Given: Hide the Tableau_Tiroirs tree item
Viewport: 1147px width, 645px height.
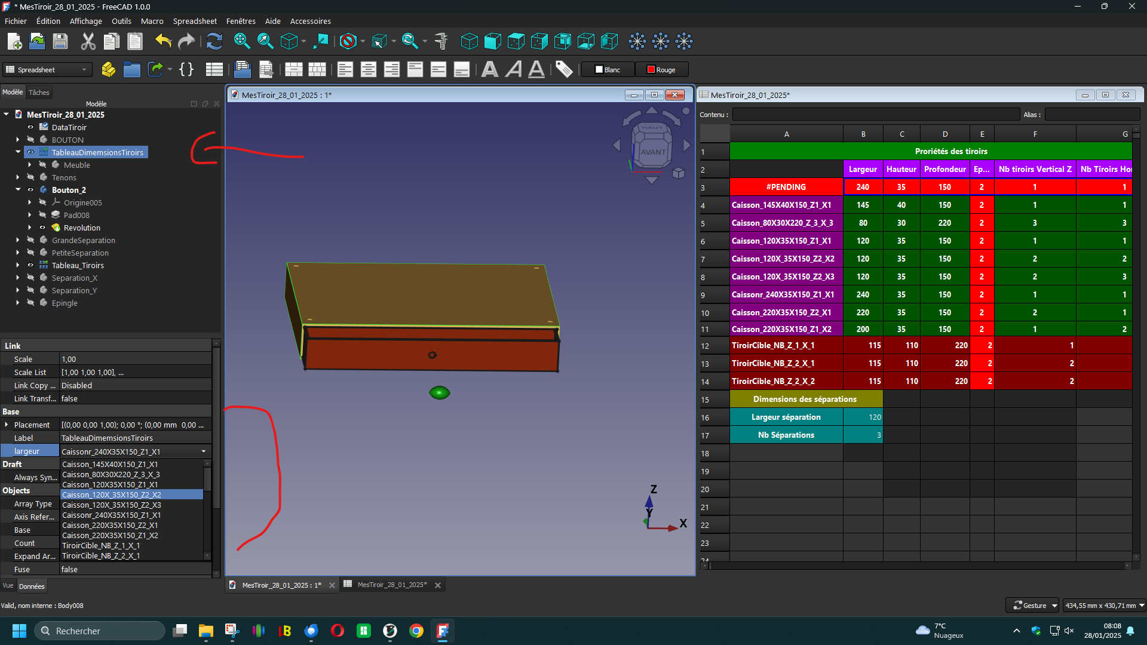Looking at the screenshot, I should 30,265.
